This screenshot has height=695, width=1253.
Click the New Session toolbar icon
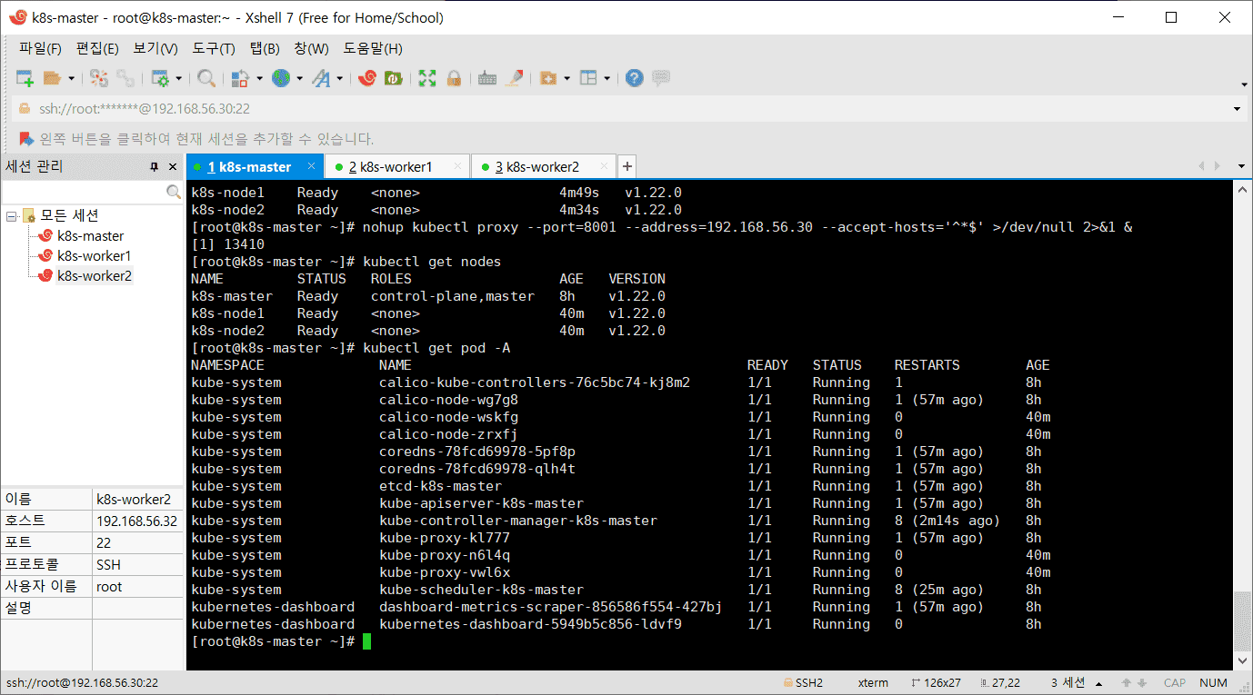[25, 78]
